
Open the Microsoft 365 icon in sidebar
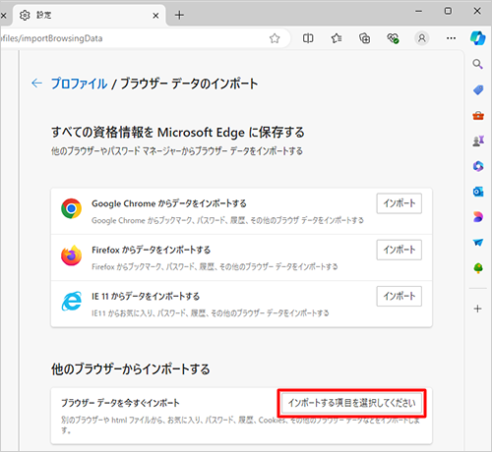click(x=478, y=166)
